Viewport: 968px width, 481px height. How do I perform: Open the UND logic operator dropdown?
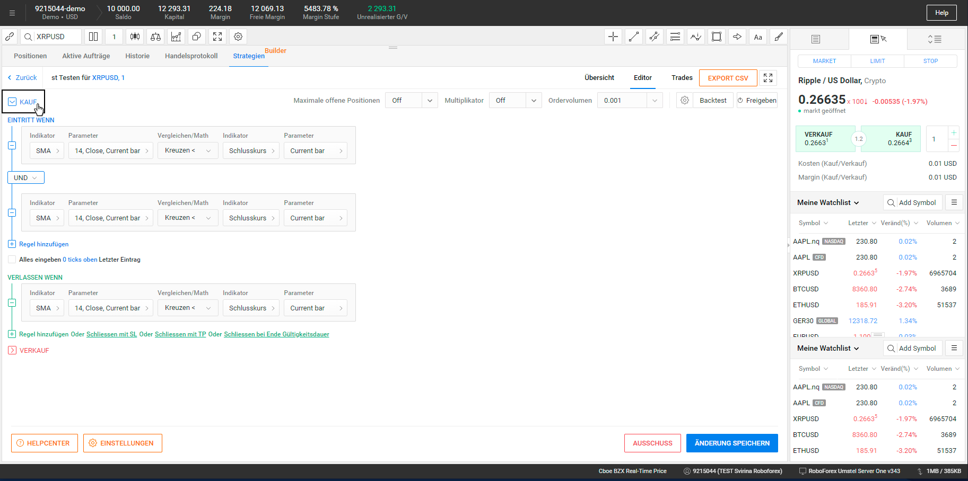(x=25, y=177)
